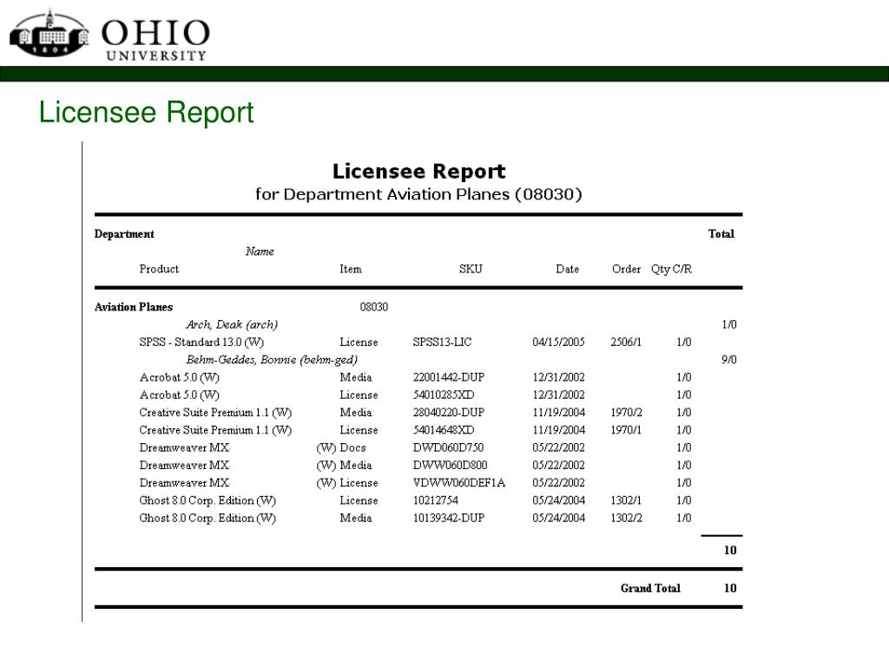This screenshot has height=666, width=889.
Task: Click the bold black "Licensee Report" heading
Action: pos(418,171)
